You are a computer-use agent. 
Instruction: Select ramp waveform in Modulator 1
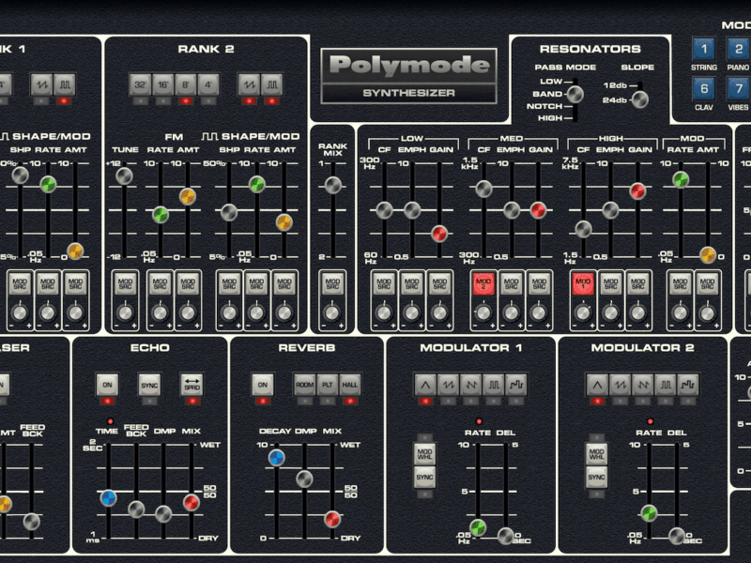coord(470,385)
